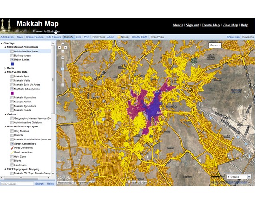Click the up arrow of the layer panel scrollbar
This screenshot has width=255, height=204.
point(53,44)
